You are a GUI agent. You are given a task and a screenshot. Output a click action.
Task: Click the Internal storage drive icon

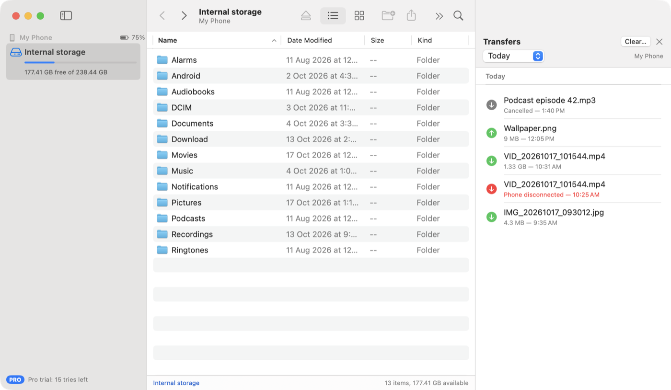[16, 52]
